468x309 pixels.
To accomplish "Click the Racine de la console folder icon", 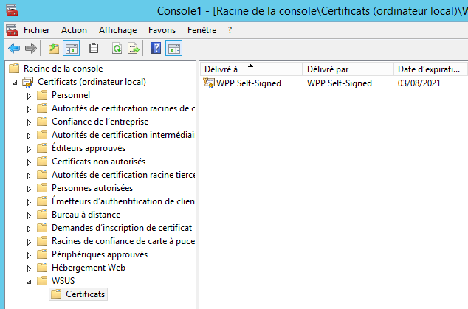I will click(x=14, y=69).
